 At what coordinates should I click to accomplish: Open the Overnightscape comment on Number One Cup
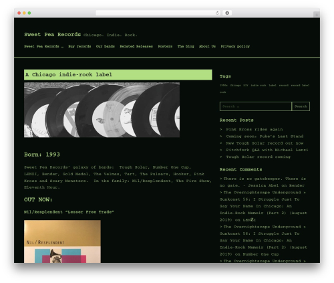click(263, 240)
